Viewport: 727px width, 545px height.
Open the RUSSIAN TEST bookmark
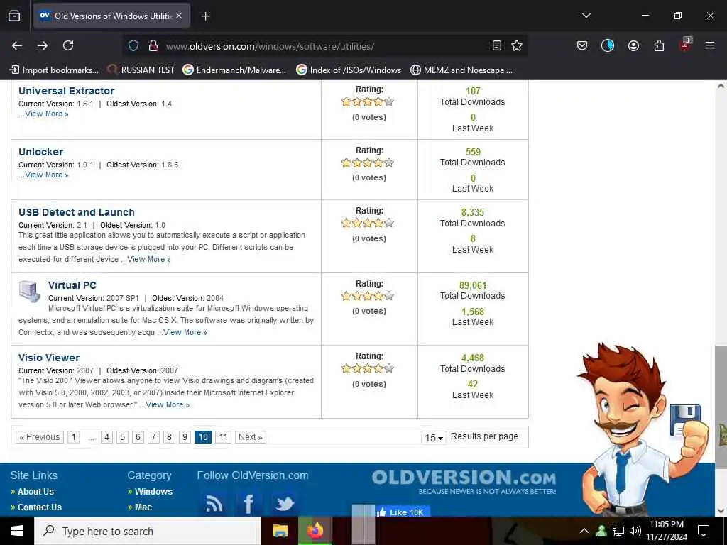pyautogui.click(x=141, y=70)
